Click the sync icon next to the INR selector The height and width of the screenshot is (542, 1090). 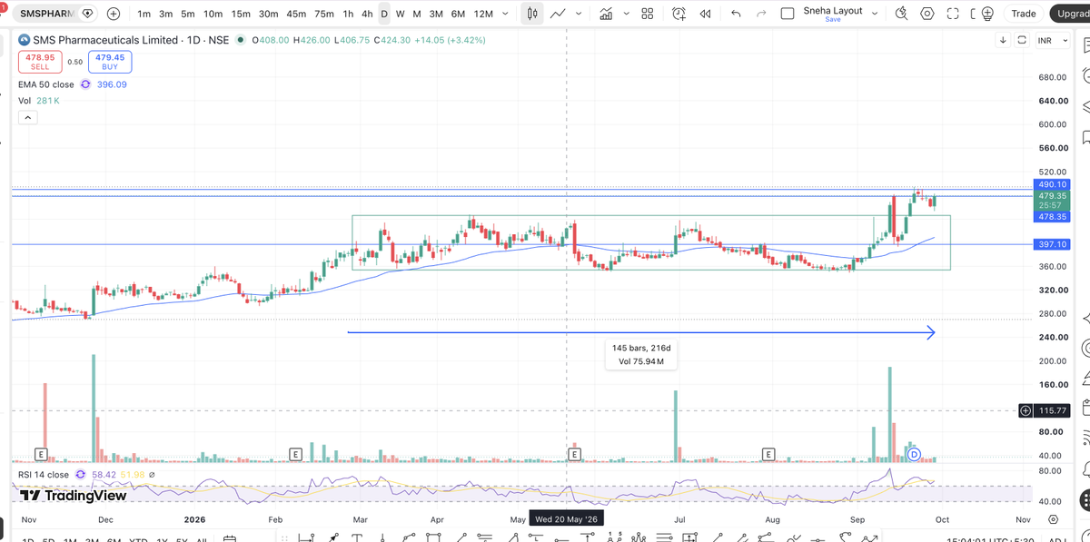(1022, 40)
